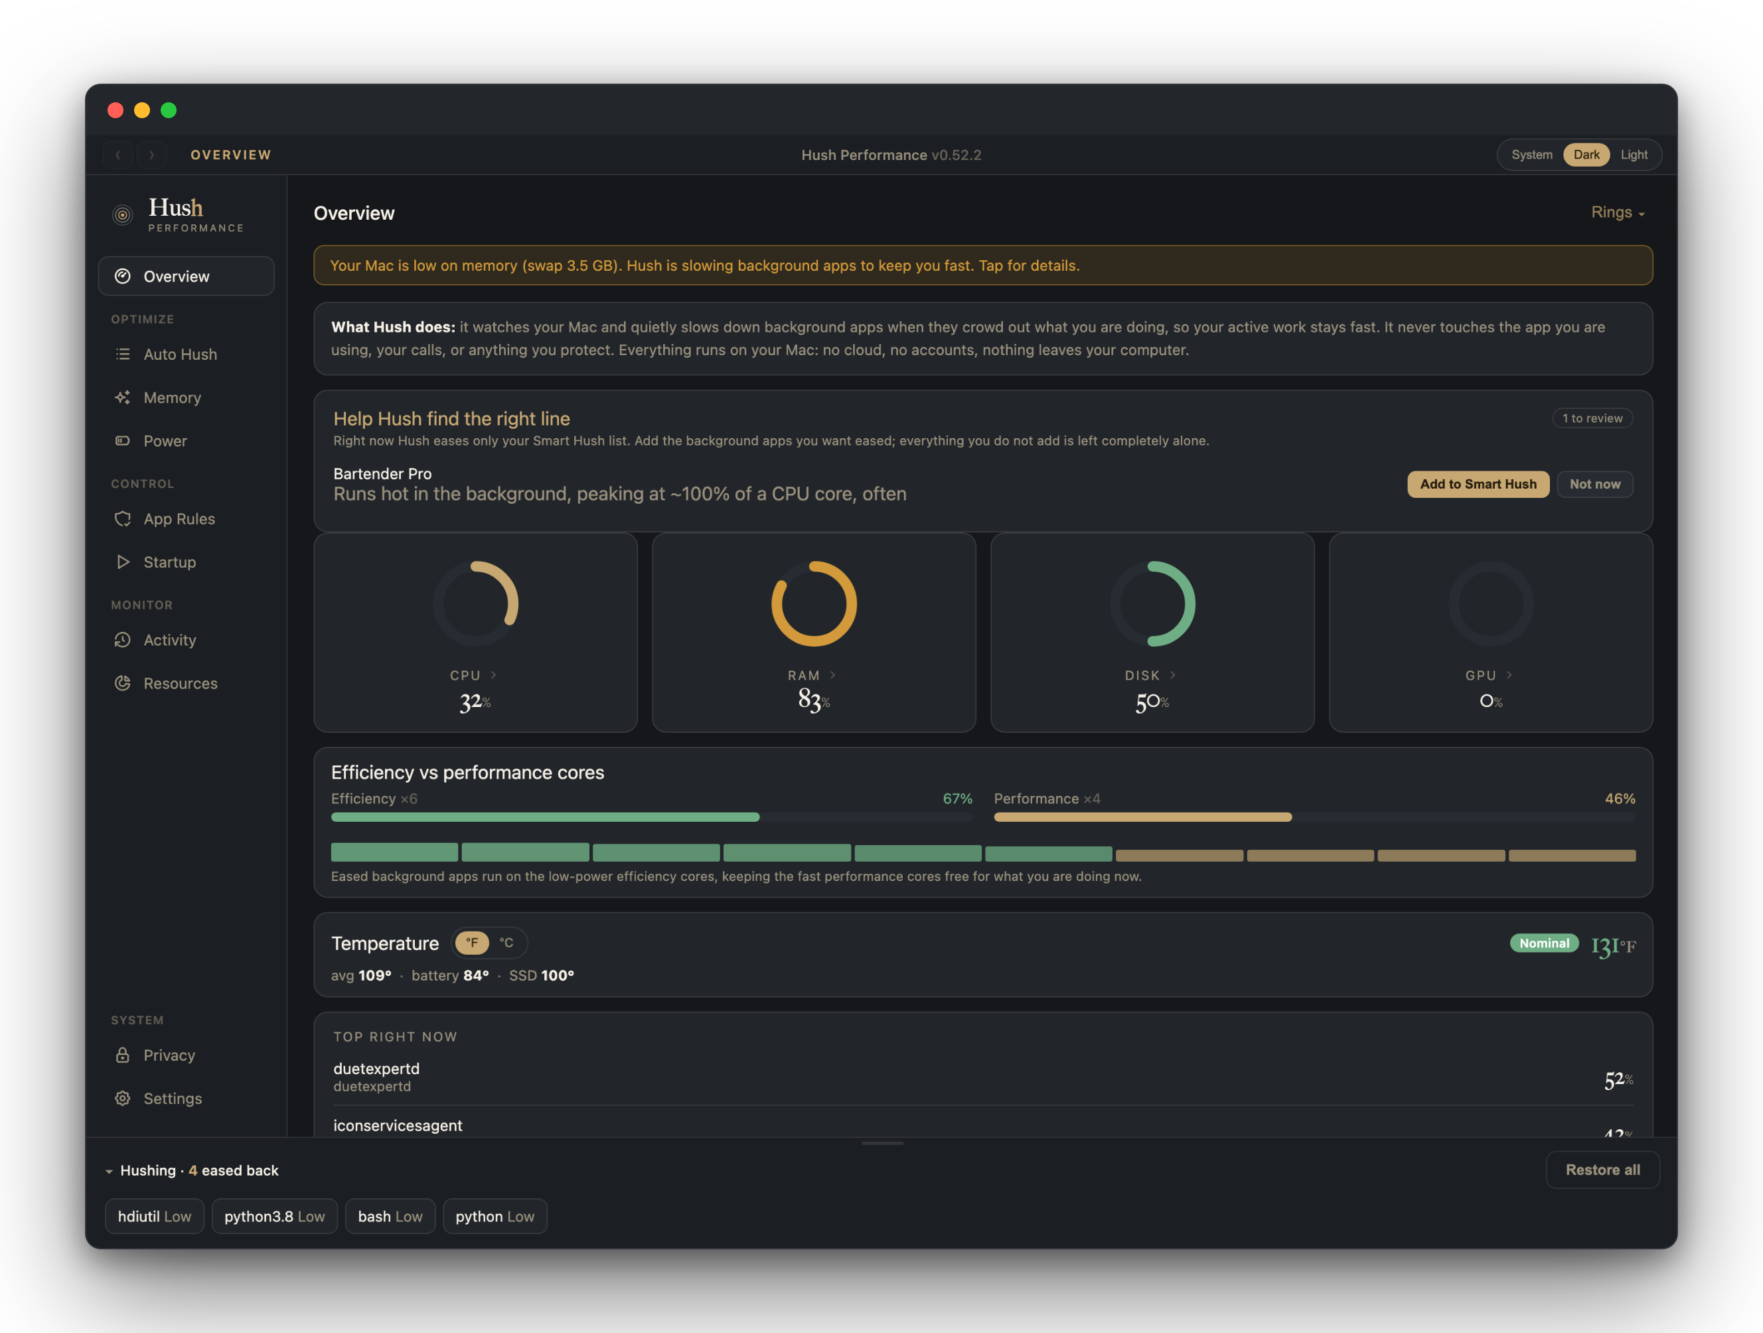The height and width of the screenshot is (1333, 1763).
Task: Click the App Rules shield icon
Action: point(123,518)
